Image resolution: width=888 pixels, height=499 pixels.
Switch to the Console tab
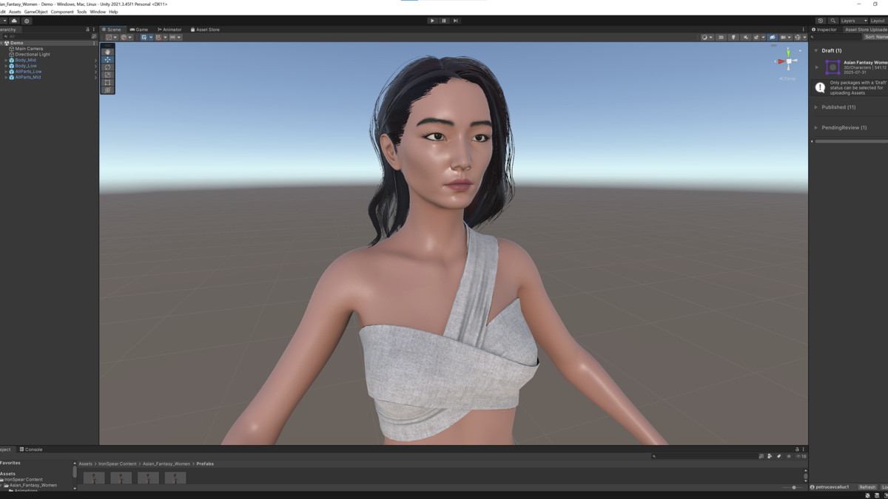31,449
